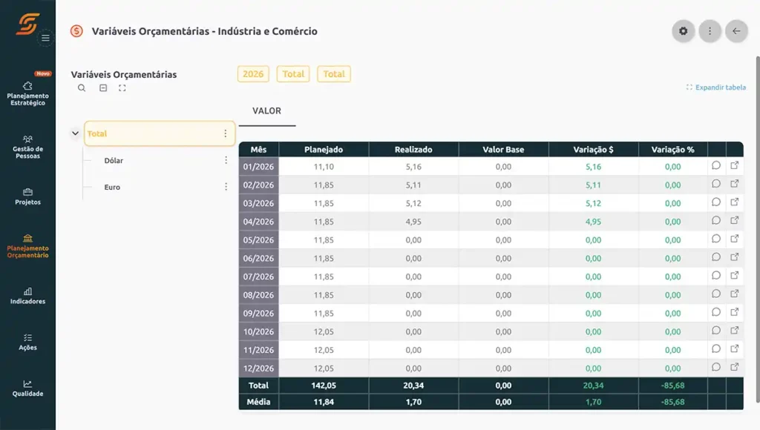Open comment for 12/2026 row
Image resolution: width=760 pixels, height=430 pixels.
pyautogui.click(x=716, y=367)
